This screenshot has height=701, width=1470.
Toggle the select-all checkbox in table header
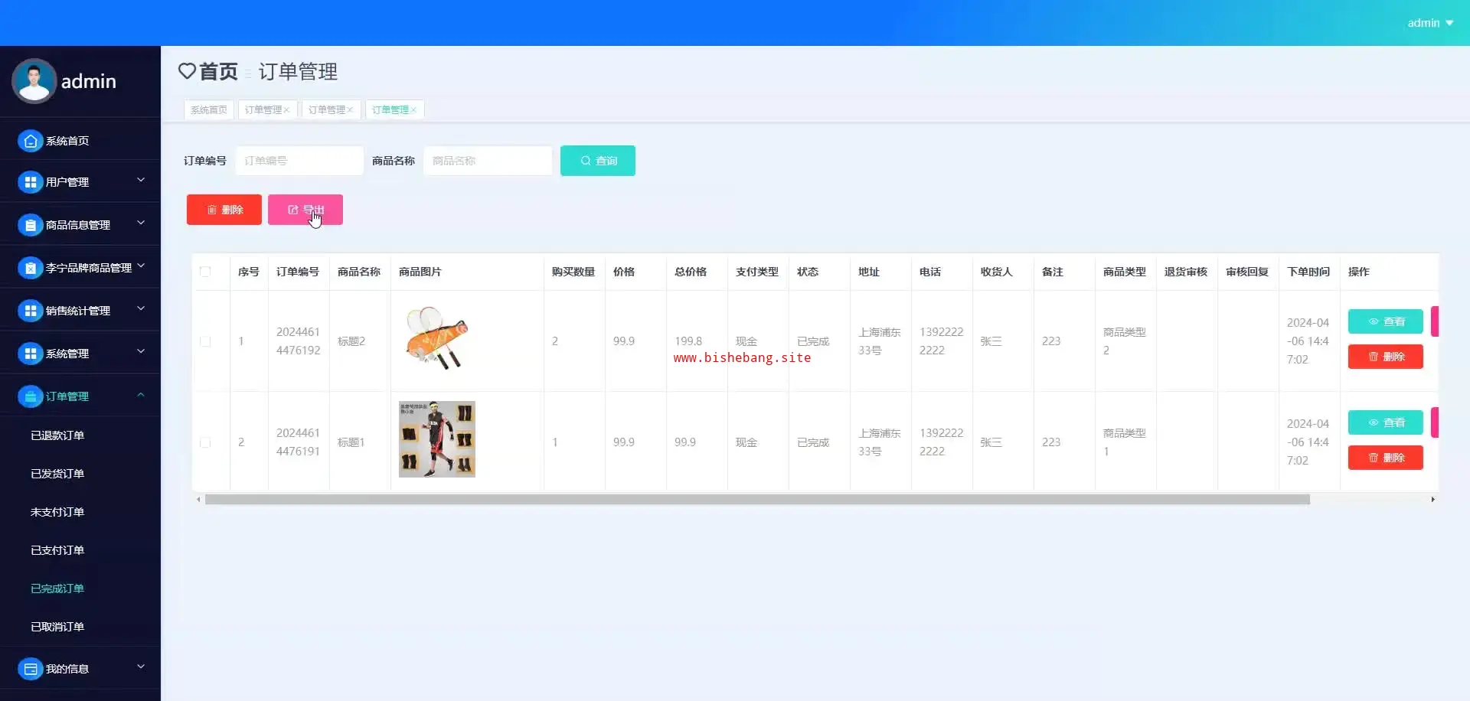205,272
